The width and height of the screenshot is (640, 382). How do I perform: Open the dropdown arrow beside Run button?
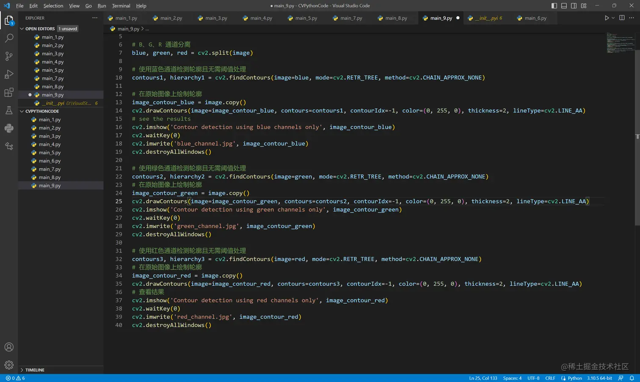613,18
